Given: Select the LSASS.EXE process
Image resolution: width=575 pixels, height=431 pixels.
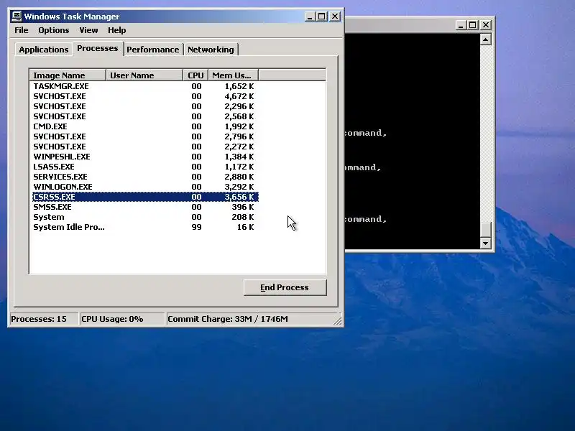Looking at the screenshot, I should pos(145,167).
